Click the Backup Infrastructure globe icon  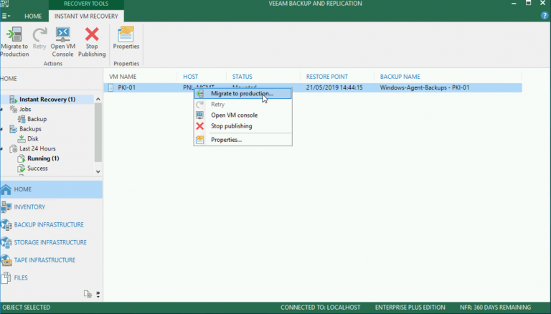6,224
